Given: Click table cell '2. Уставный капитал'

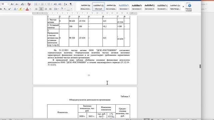Looking at the screenshot, I should click(x=53, y=26).
